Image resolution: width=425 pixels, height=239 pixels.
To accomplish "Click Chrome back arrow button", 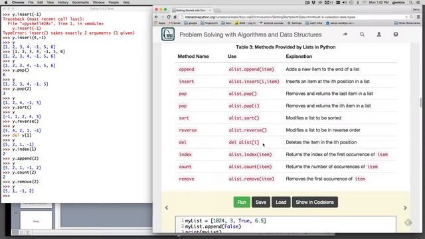I will 157,17.
